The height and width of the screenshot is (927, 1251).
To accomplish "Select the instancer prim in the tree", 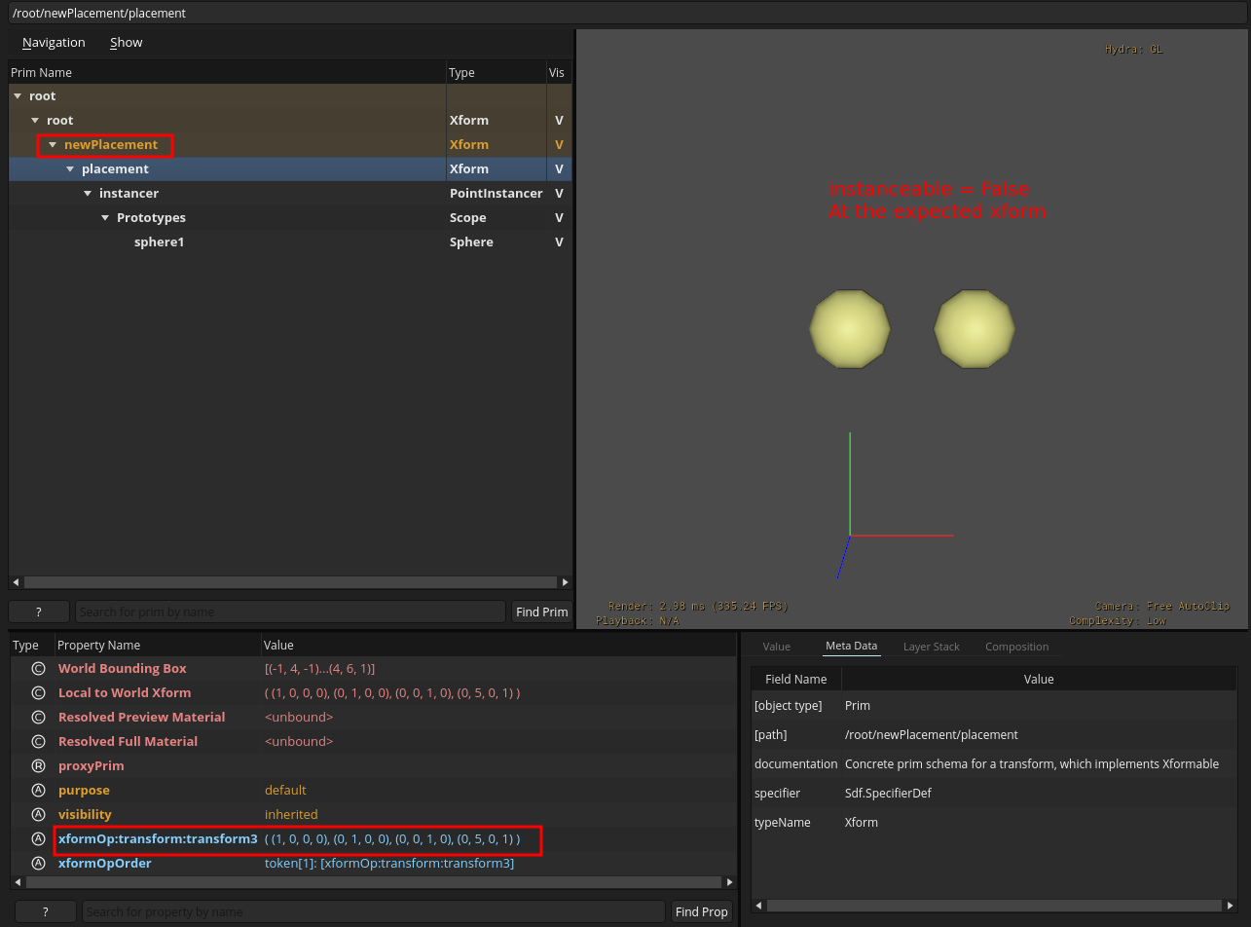I will pos(129,194).
